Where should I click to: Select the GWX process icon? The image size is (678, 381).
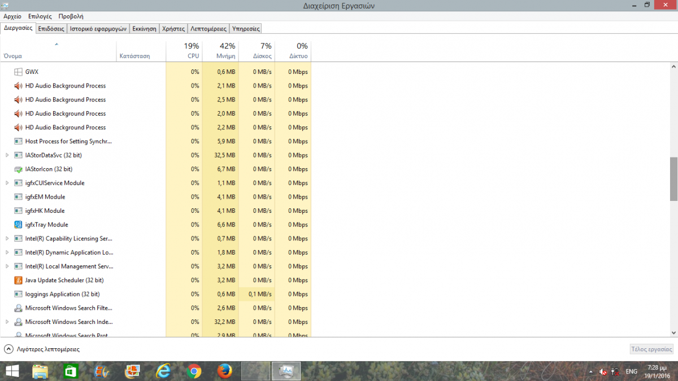[18, 72]
